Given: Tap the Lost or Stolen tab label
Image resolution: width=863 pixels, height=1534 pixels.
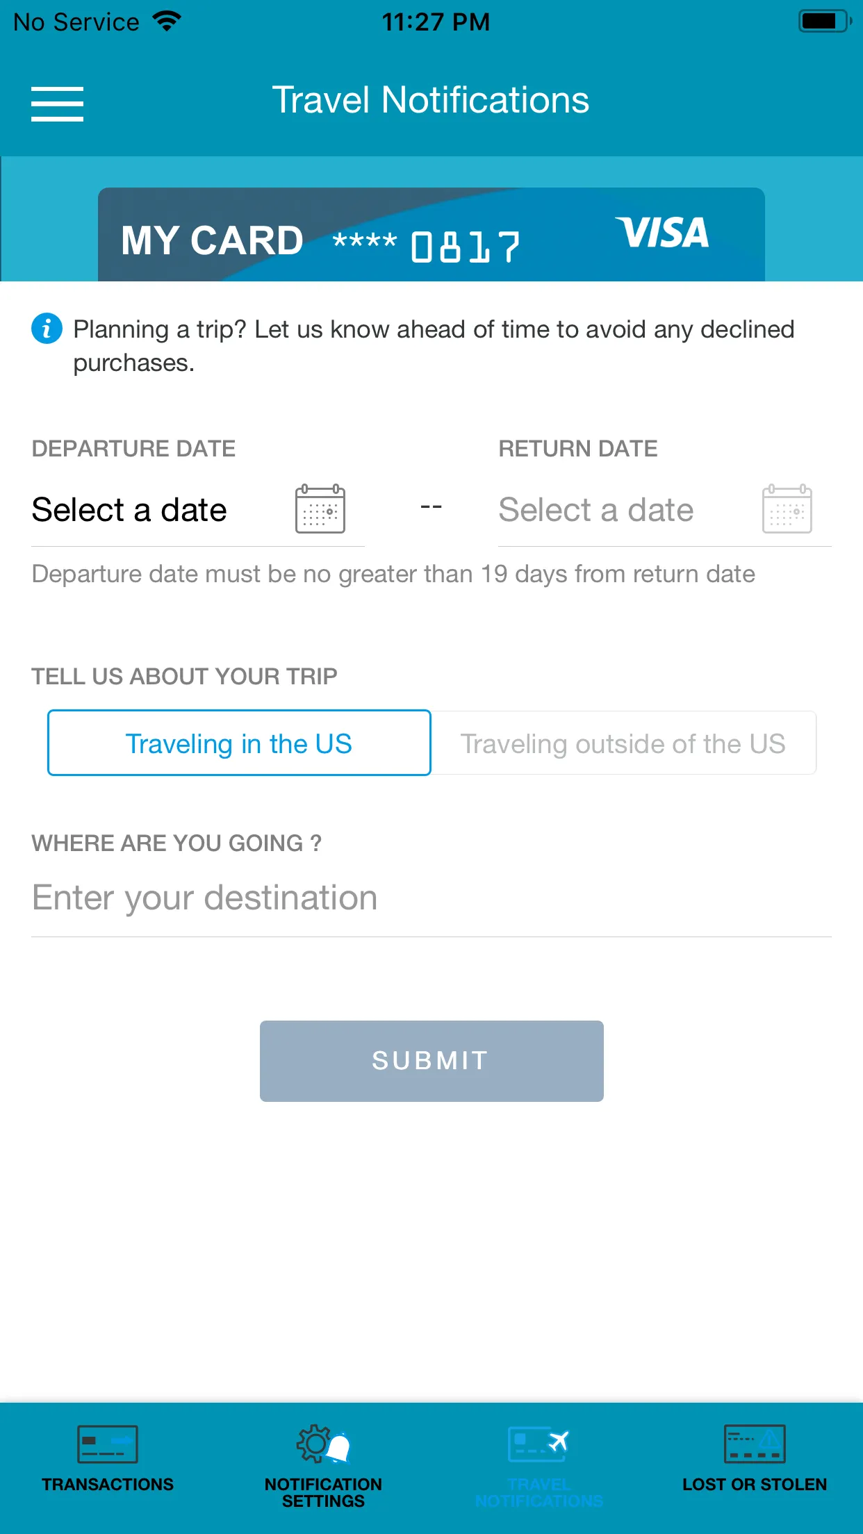Looking at the screenshot, I should 755,1484.
